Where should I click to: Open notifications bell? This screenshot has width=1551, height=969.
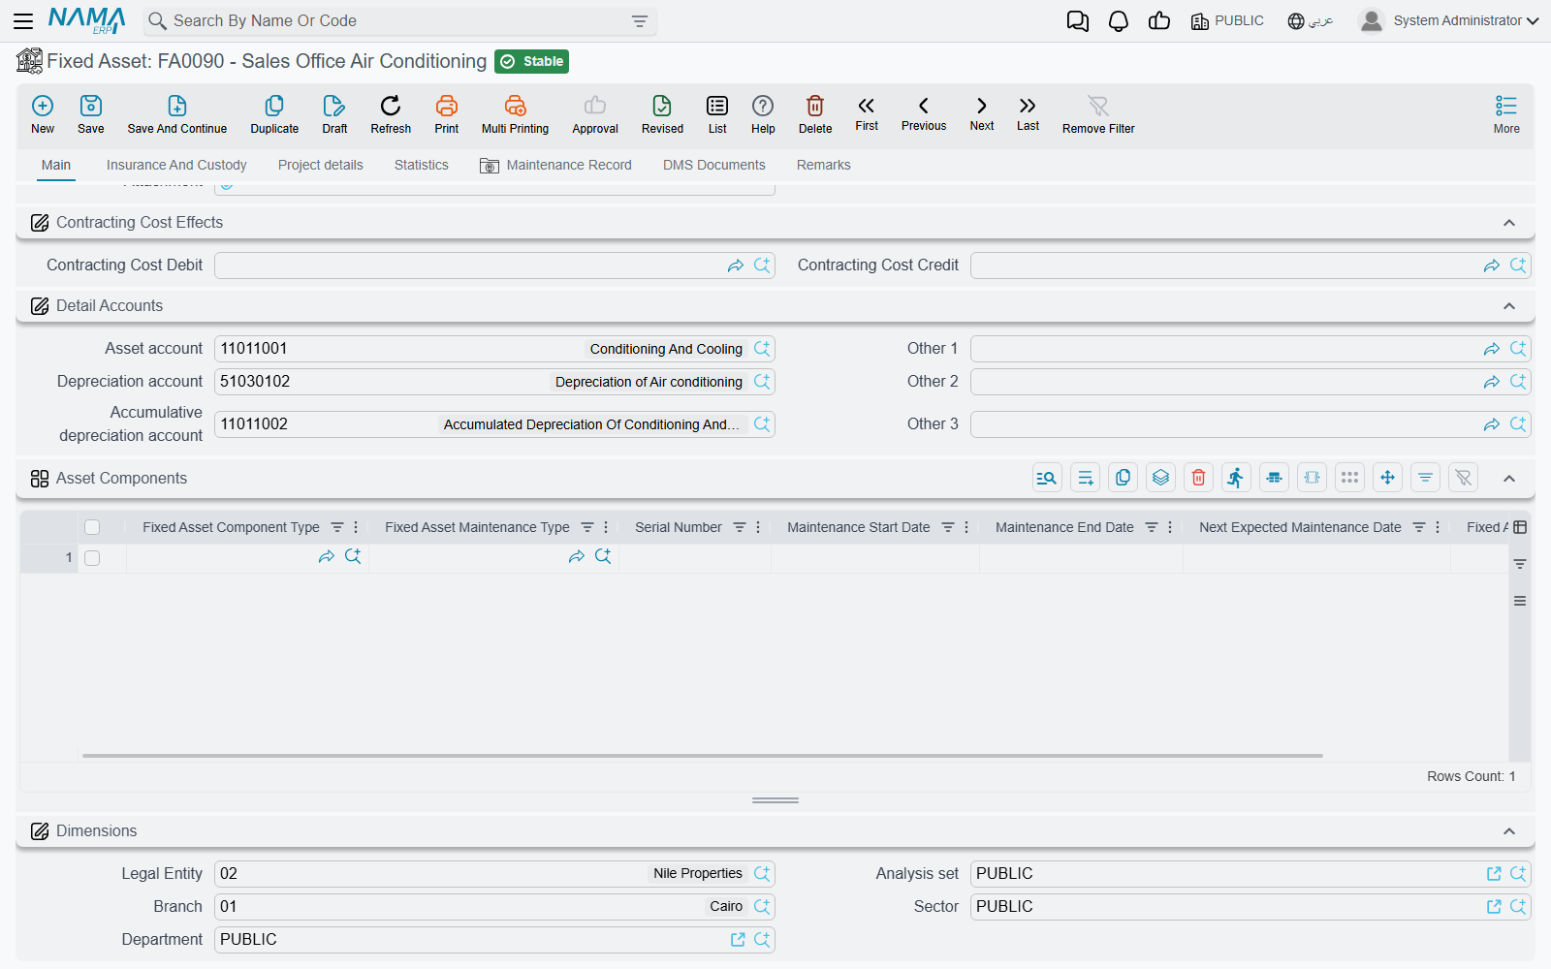(x=1119, y=21)
